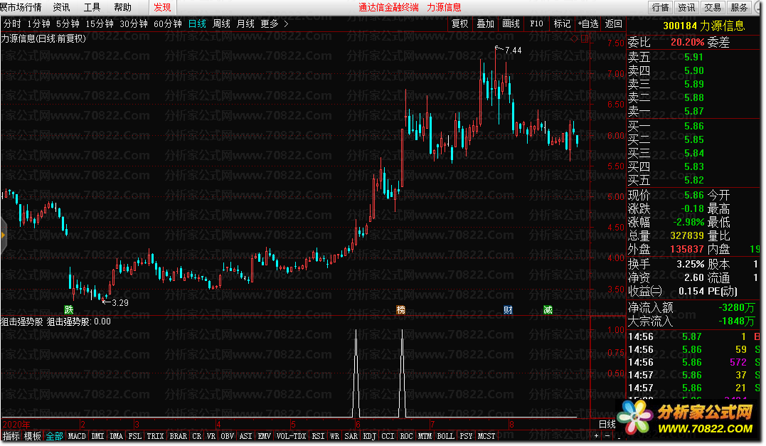The height and width of the screenshot is (446, 766).
Task: Click the 买一 bid row at 5.86
Action: click(693, 126)
